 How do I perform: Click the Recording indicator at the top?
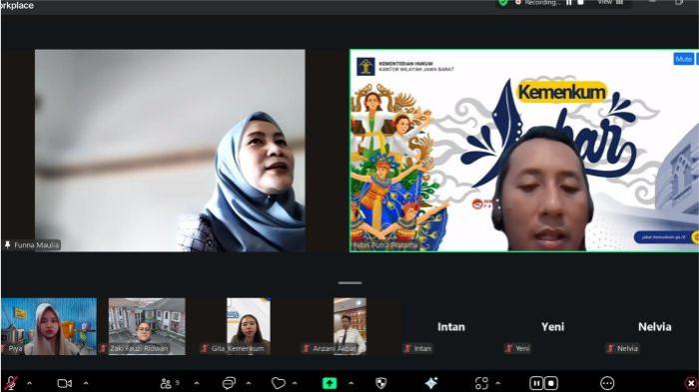click(x=537, y=3)
